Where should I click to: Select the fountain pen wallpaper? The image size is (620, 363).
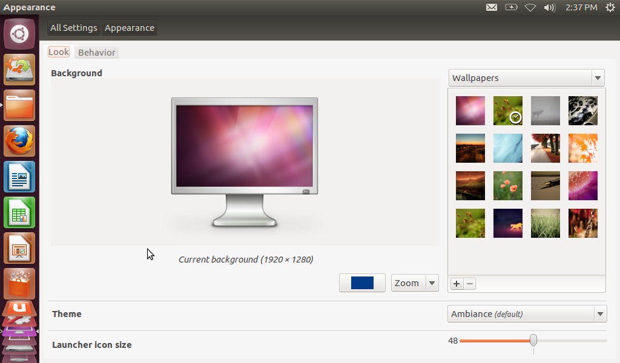(x=546, y=186)
